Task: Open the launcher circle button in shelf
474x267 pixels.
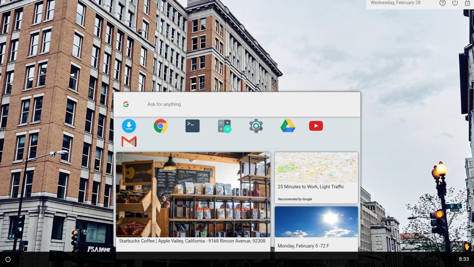Action: tap(8, 259)
